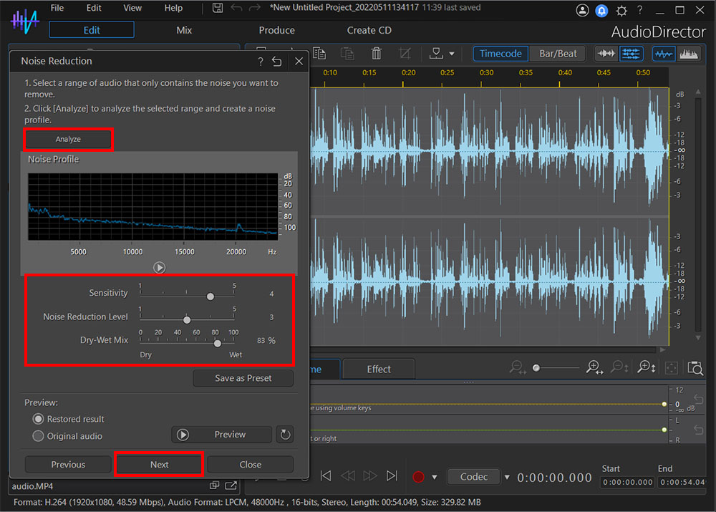
Task: Click the copy icon in the toolbar
Action: [x=319, y=53]
